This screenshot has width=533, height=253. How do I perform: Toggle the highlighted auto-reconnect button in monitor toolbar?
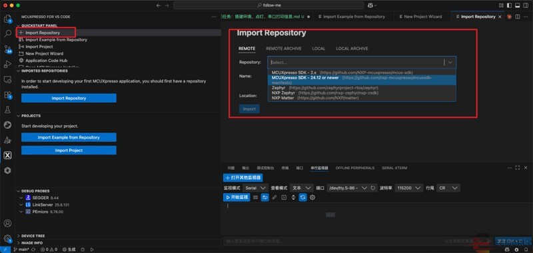(x=303, y=197)
